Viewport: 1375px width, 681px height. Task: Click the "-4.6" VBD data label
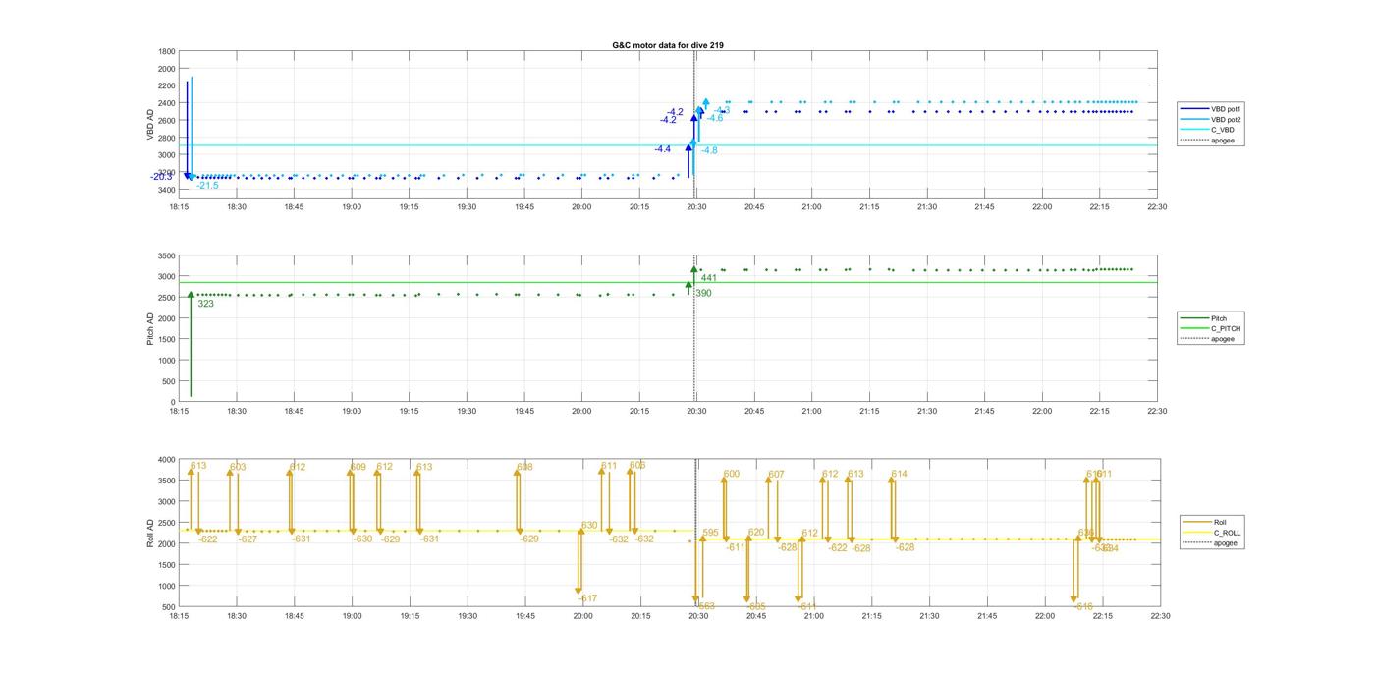point(715,118)
